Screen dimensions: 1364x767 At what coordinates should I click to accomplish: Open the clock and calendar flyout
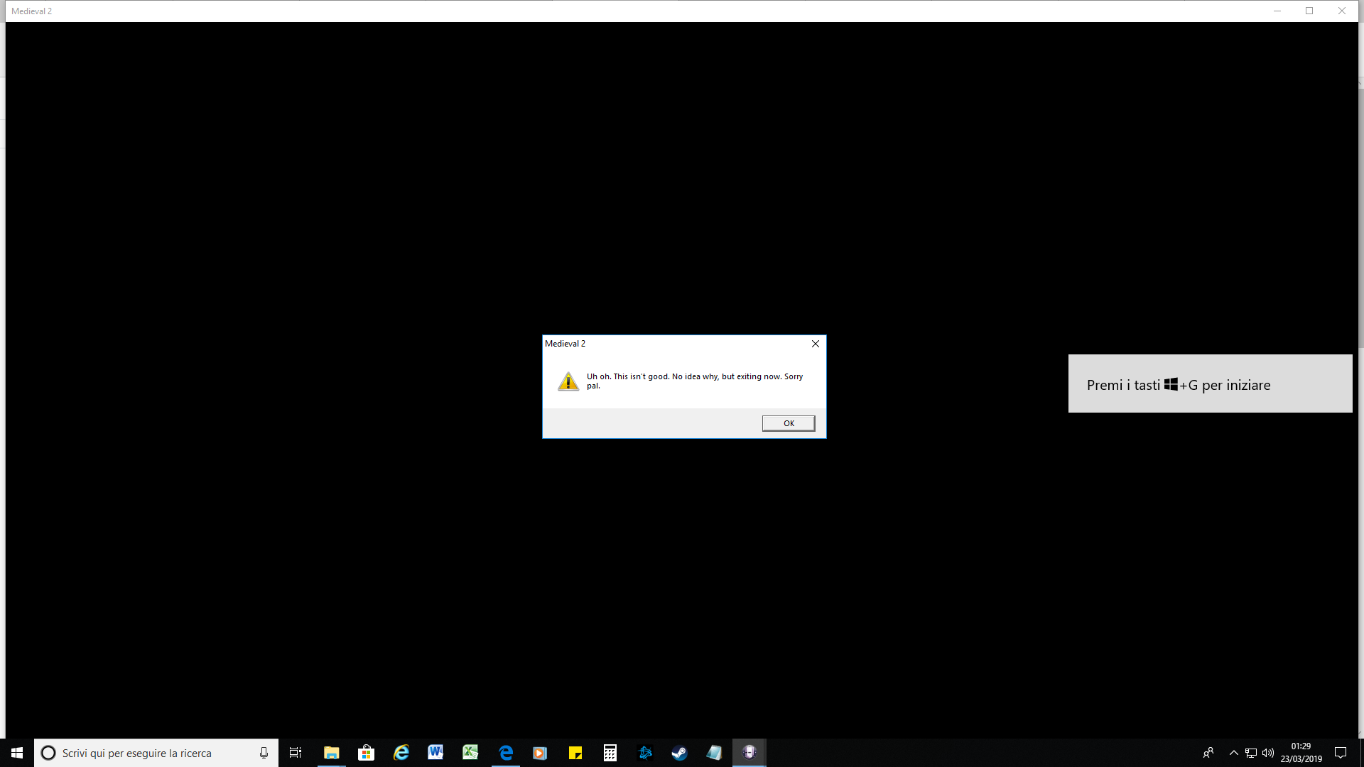1301,753
